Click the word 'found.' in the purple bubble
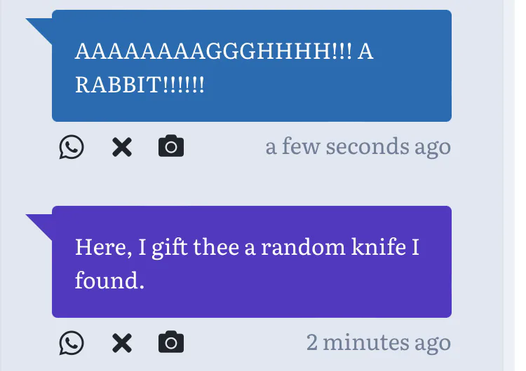 click(109, 280)
